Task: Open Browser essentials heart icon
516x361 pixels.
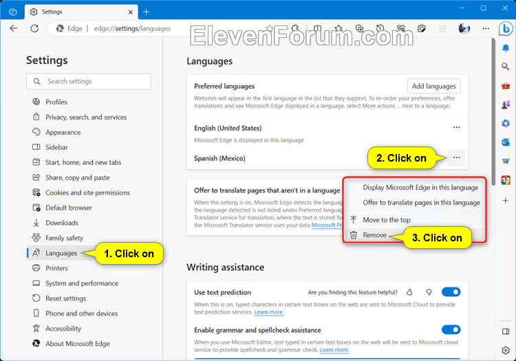Action: click(401, 29)
